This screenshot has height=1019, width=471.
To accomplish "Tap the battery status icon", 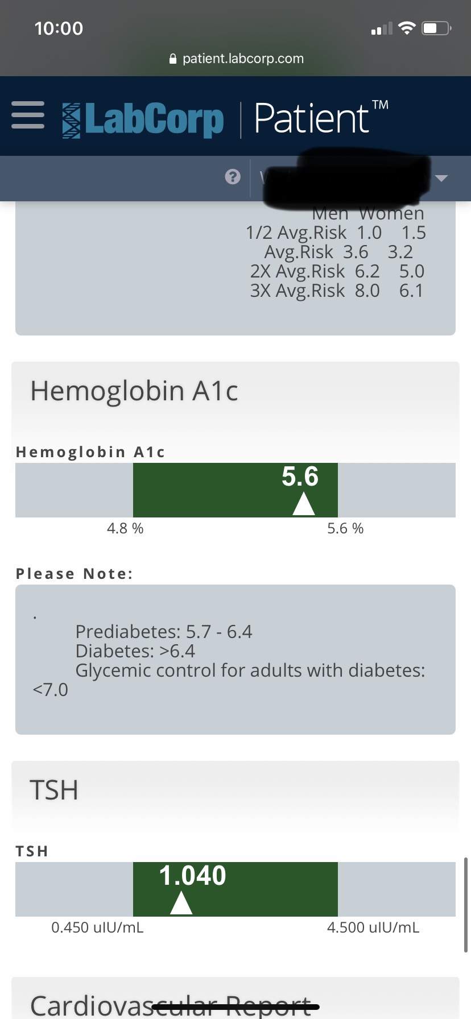I will [x=436, y=28].
